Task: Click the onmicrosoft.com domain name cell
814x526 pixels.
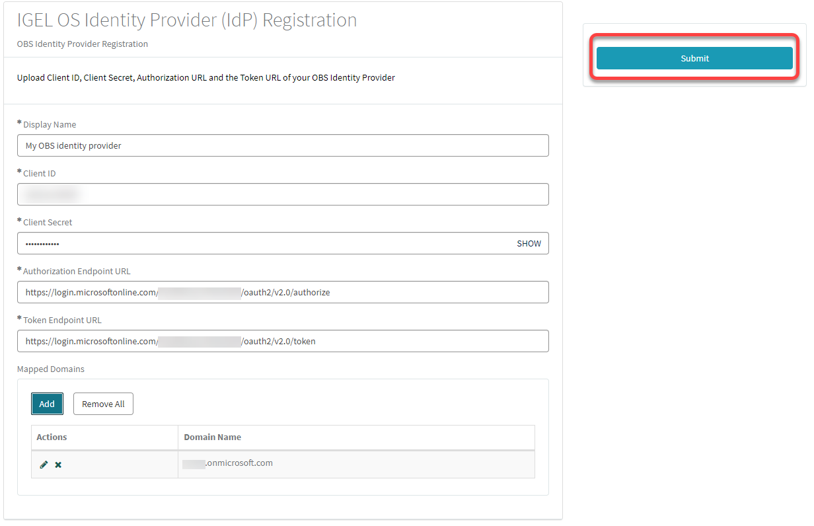Action: (228, 463)
